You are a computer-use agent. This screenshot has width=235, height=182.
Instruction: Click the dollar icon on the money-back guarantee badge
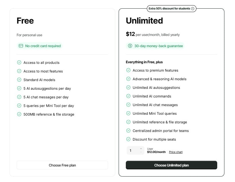pos(130,46)
